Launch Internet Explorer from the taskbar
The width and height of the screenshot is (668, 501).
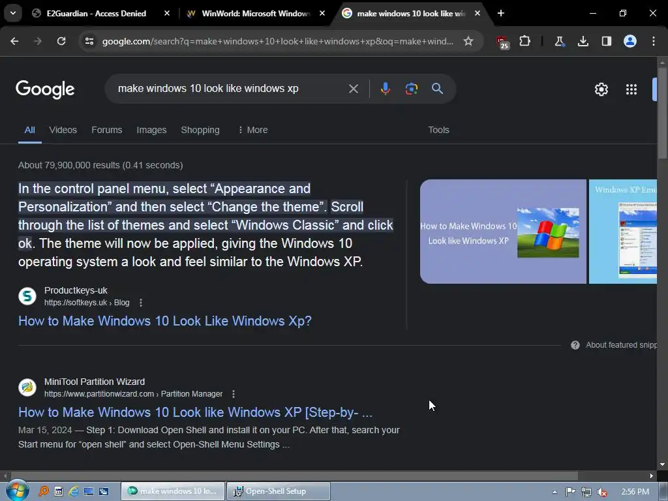pyautogui.click(x=74, y=491)
